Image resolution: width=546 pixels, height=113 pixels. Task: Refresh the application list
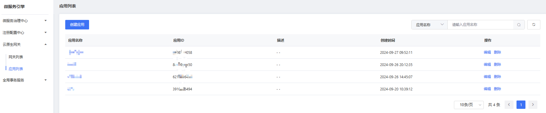pyautogui.click(x=533, y=25)
